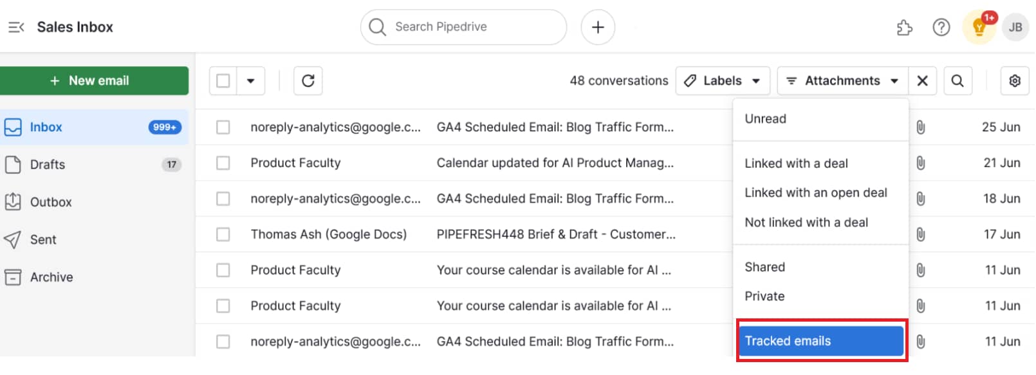Select all conversations with the header checkbox
This screenshot has width=1036, height=375.
[x=222, y=80]
